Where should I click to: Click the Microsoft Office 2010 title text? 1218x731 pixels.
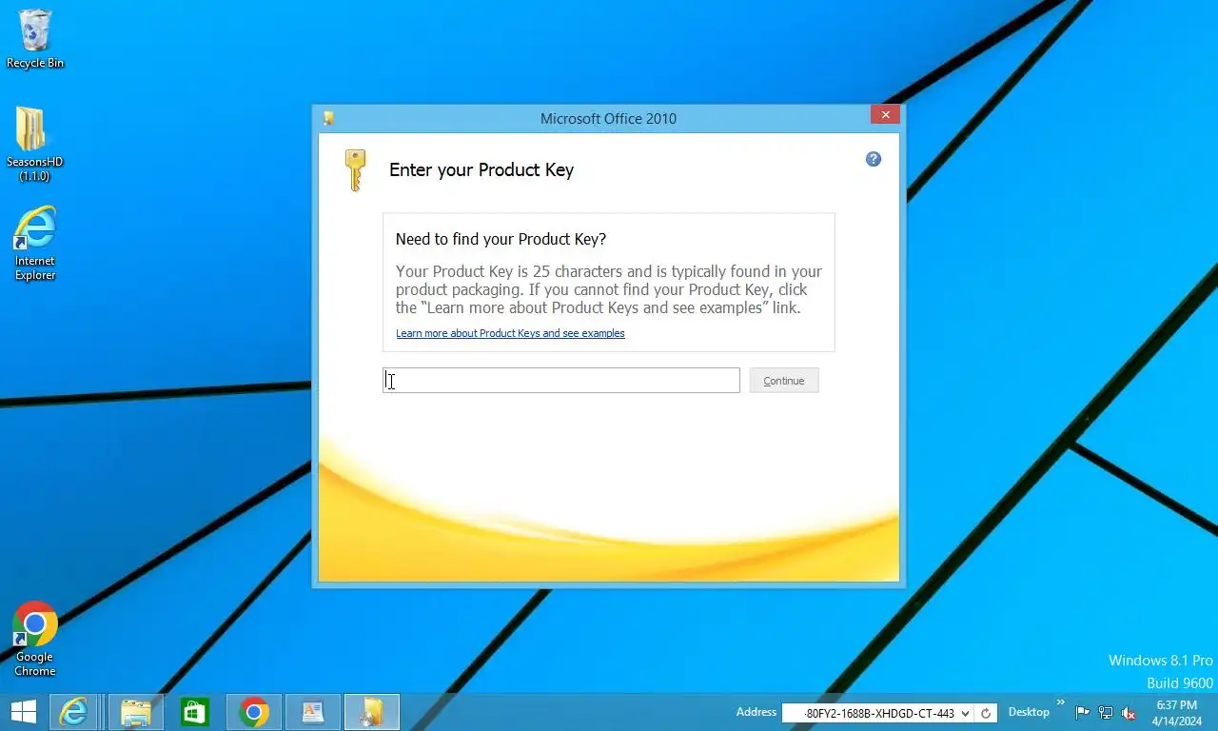(608, 119)
